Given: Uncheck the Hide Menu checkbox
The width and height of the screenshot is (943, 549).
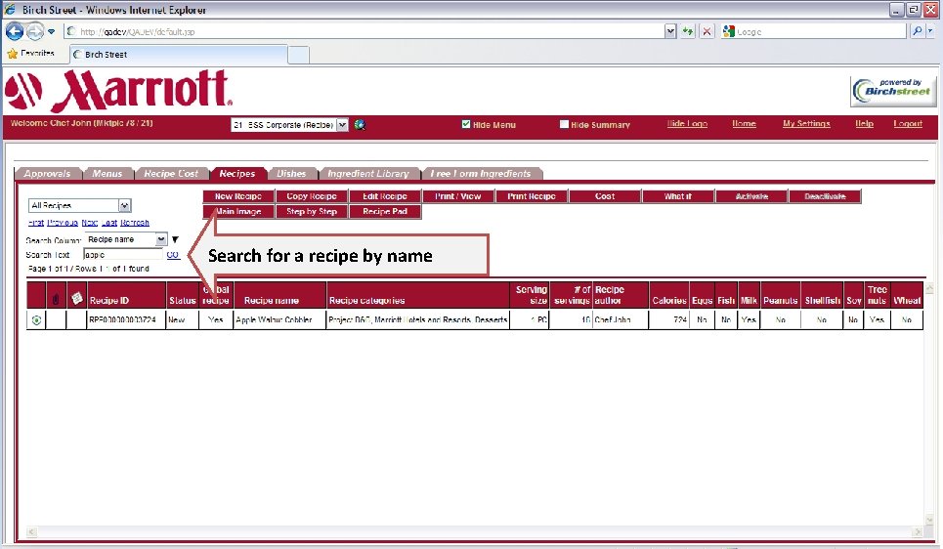Looking at the screenshot, I should [465, 124].
